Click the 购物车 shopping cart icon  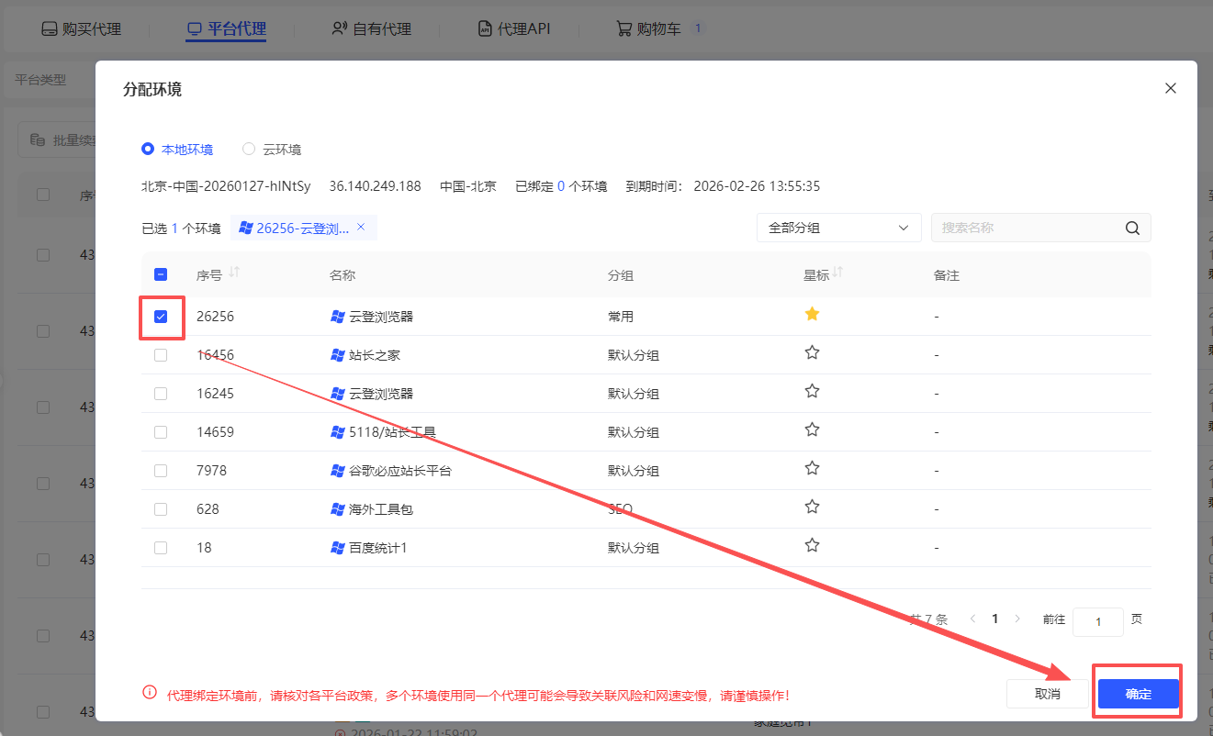(625, 28)
